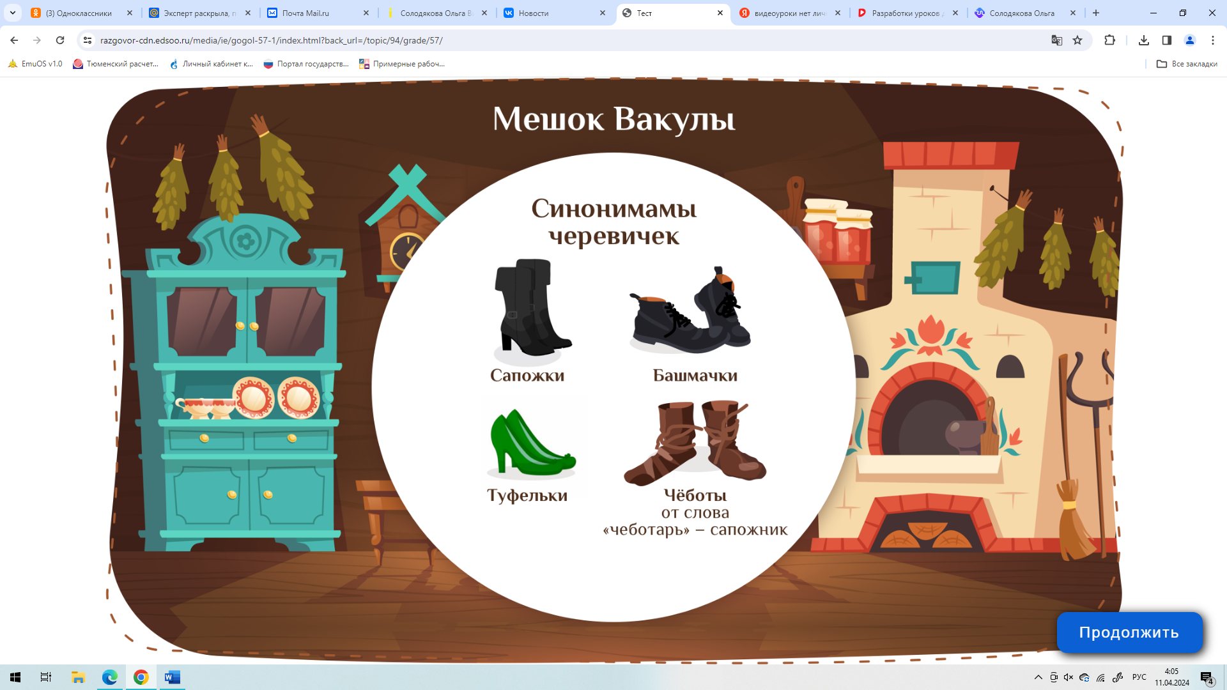
Task: Open the Chrome profile menu
Action: coord(1190,40)
